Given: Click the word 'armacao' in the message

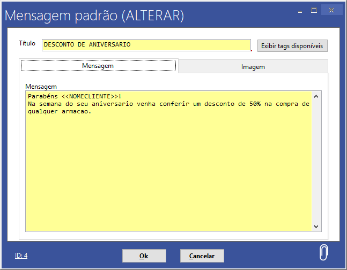Looking at the screenshot, I should [x=75, y=112].
